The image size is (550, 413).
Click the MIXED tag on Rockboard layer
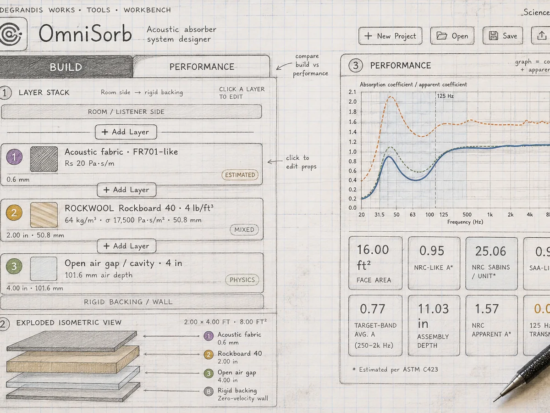[244, 229]
